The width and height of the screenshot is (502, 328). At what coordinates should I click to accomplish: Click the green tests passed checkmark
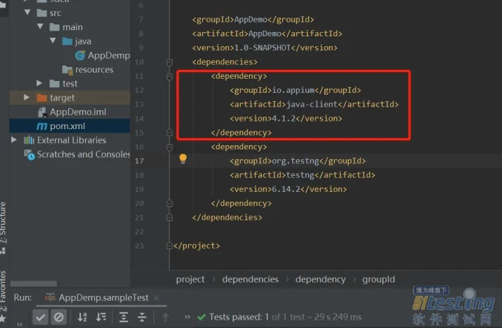[x=201, y=317]
